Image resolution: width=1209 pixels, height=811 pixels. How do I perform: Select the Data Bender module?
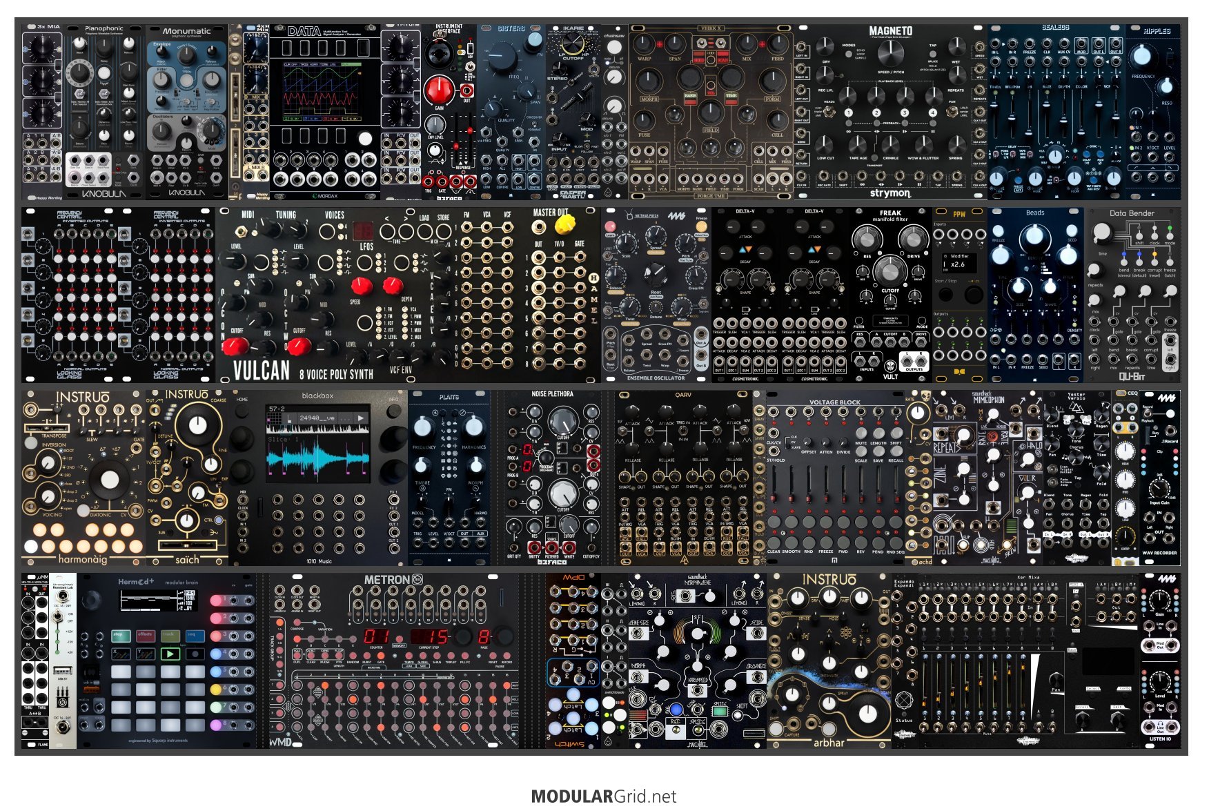1132,295
